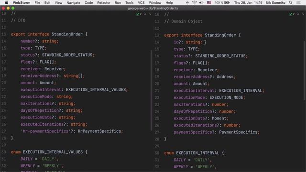Open the Apple menu
This screenshot has height=172, width=306.
[x=6, y=3]
